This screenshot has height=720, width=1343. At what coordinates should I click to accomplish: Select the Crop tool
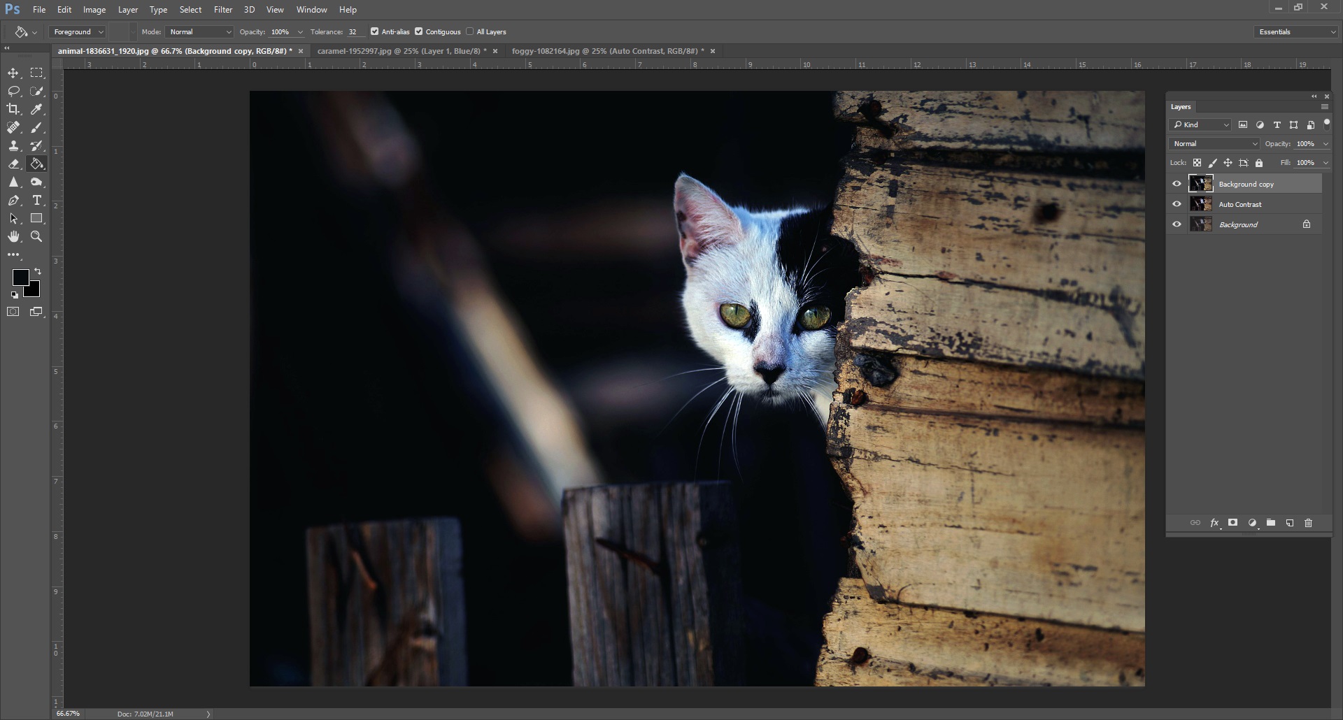pyautogui.click(x=13, y=109)
